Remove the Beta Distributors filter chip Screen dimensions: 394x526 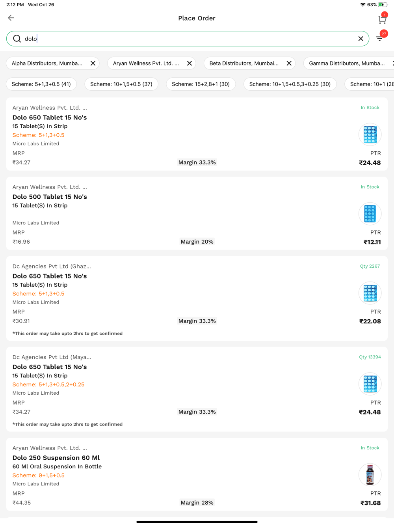click(289, 63)
